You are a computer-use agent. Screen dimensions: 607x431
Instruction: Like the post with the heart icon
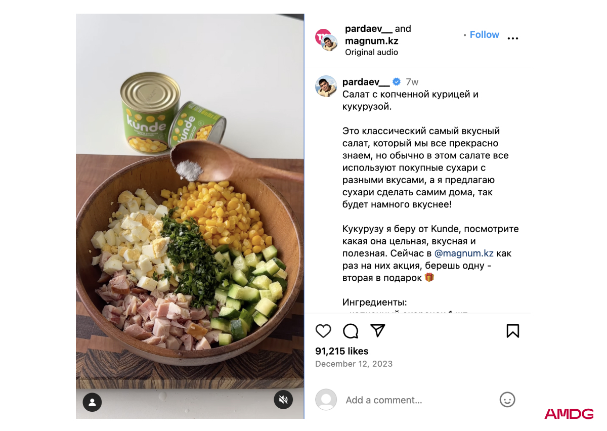pyautogui.click(x=323, y=331)
